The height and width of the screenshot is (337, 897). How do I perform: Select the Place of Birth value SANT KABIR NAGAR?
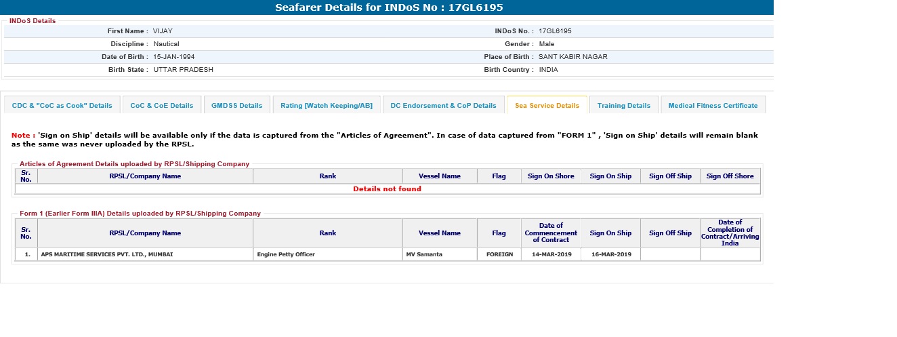tap(572, 57)
